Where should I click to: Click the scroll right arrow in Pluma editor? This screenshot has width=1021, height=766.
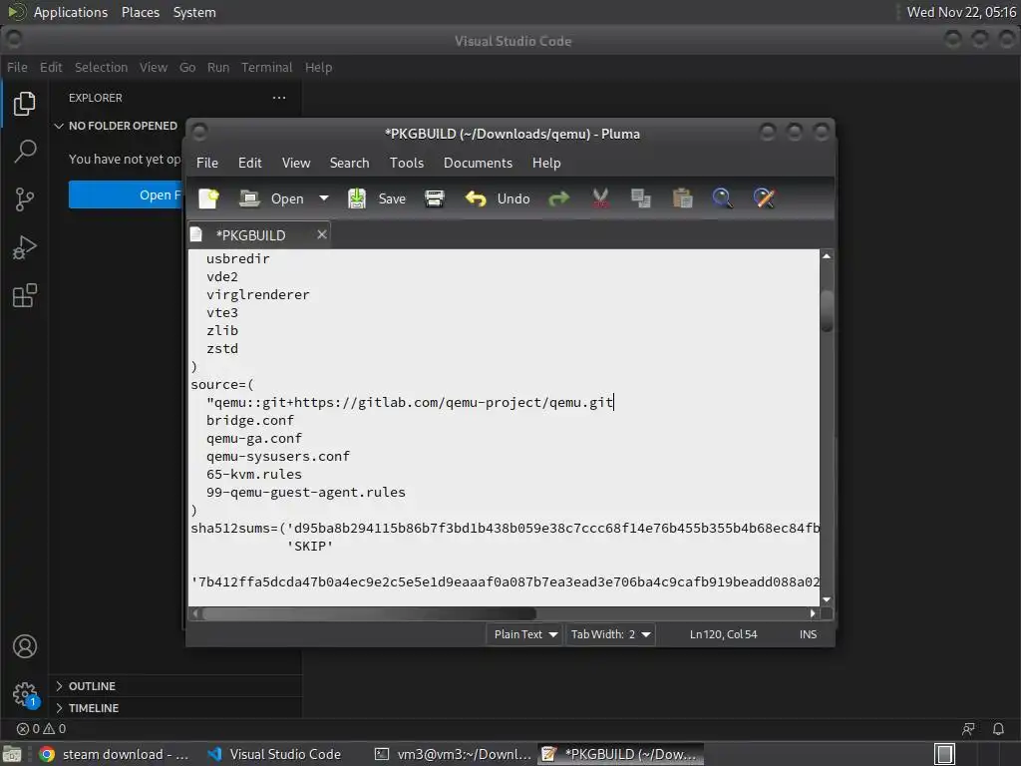[813, 613]
